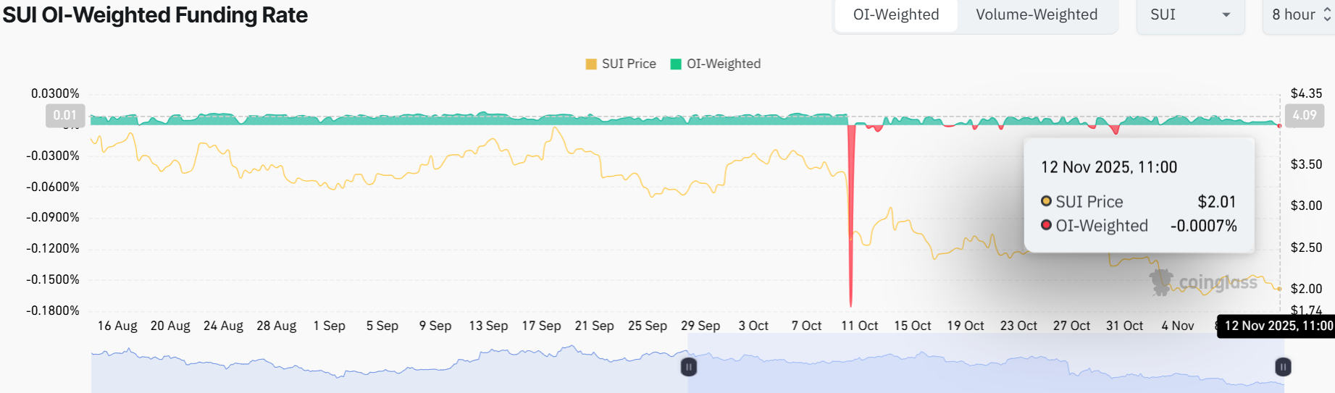The width and height of the screenshot is (1335, 393).
Task: Click the green OI-Weighted legend square
Action: 676,64
